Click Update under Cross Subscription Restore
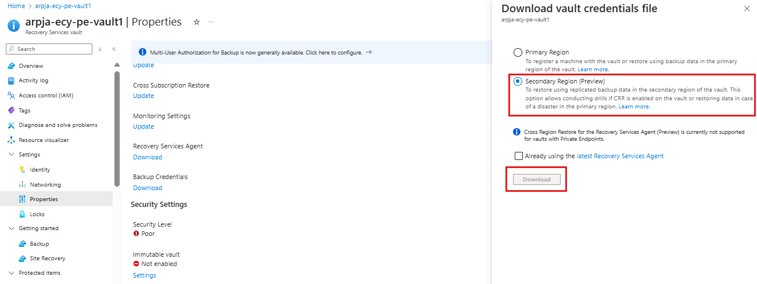Viewport: 757px width, 284px height. coord(143,96)
